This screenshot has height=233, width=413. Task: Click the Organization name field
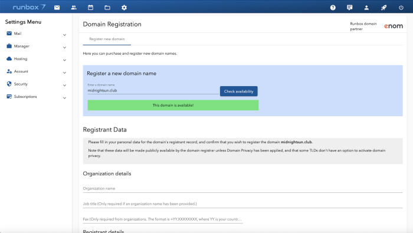tap(242, 189)
